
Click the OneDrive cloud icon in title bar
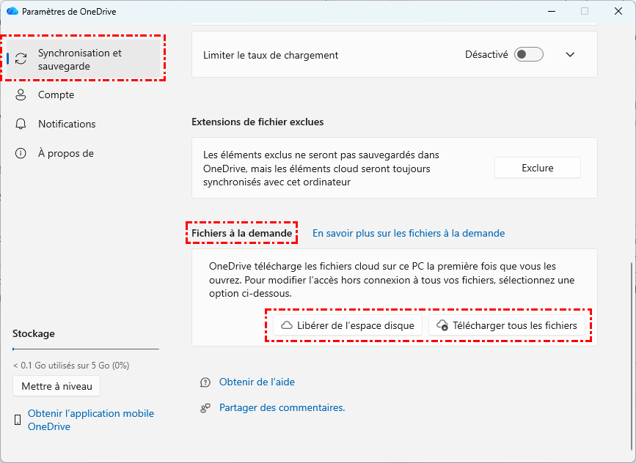[12, 11]
